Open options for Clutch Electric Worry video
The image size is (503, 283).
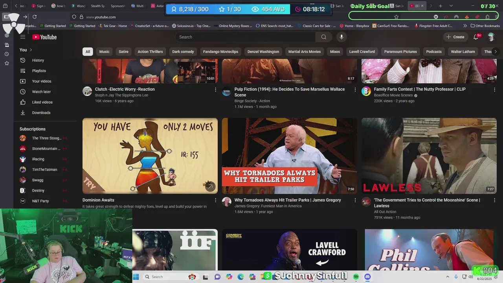pos(215,90)
